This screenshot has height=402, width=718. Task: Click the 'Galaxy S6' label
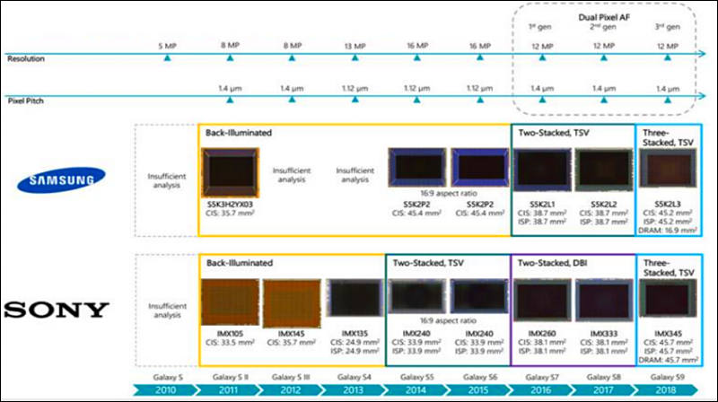tap(479, 377)
